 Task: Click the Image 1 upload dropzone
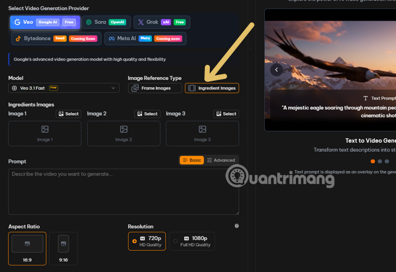point(45,133)
